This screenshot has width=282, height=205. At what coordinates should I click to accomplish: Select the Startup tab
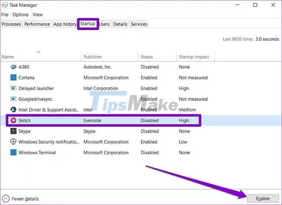[88, 23]
